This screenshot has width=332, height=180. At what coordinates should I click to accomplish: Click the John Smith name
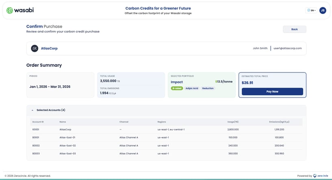(260, 48)
